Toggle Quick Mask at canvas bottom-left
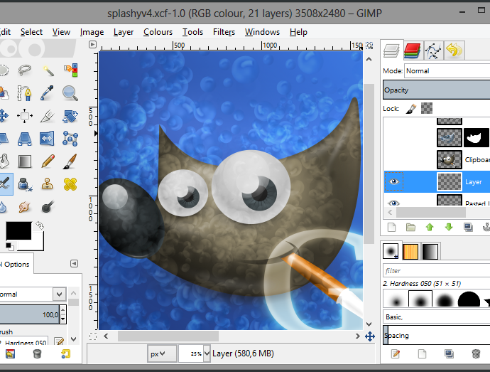The image size is (490, 372). 93,336
